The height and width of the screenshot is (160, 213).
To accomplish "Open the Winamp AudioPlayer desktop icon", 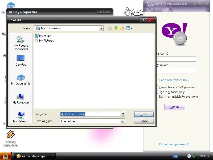I will click(11, 138).
